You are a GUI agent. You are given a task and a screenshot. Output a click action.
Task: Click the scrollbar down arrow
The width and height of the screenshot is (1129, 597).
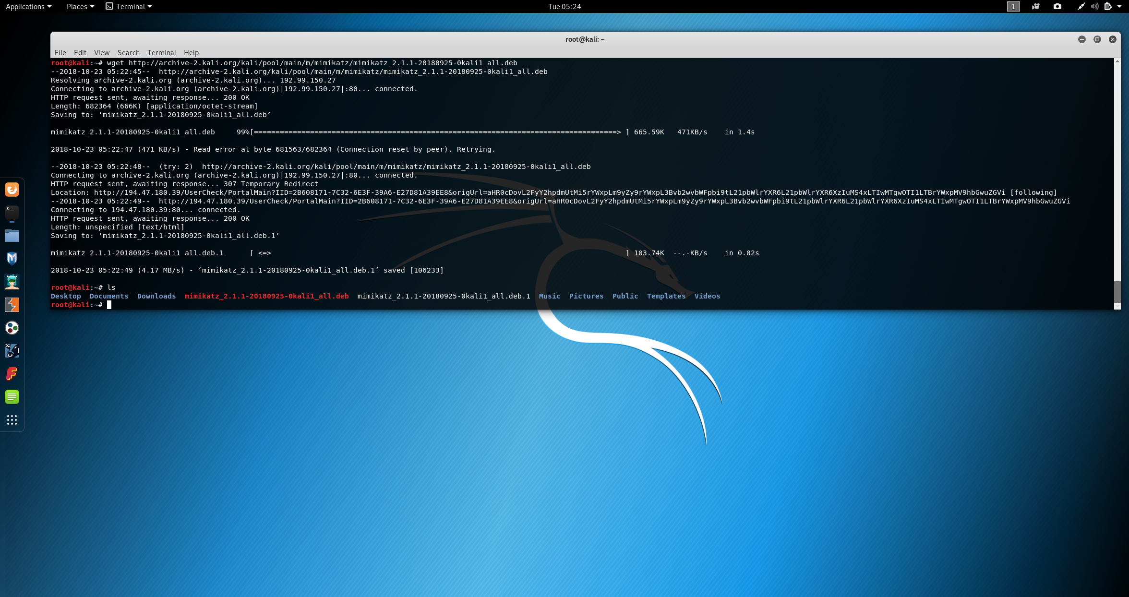(x=1117, y=306)
